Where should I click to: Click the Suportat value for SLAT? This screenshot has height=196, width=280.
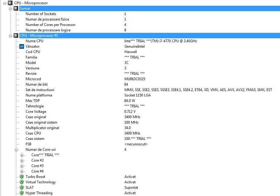tap(131, 188)
